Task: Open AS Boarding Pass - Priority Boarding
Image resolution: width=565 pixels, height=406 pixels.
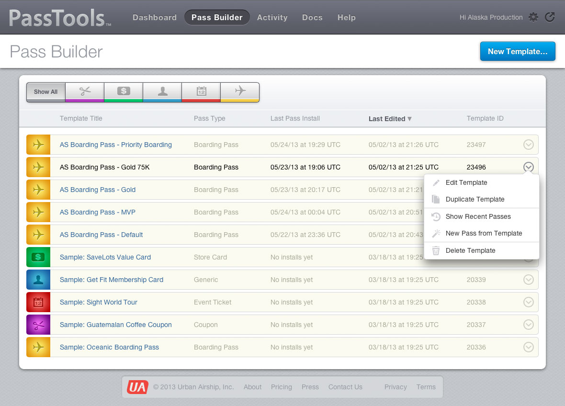Action: (x=116, y=145)
